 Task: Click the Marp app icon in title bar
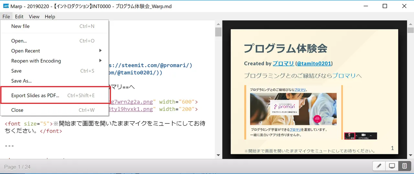coord(5,6)
